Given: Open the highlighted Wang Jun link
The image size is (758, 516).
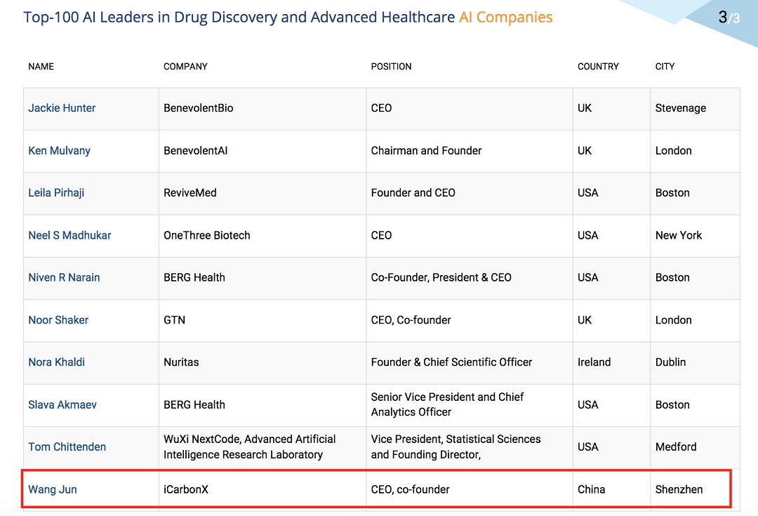Looking at the screenshot, I should tap(52, 489).
